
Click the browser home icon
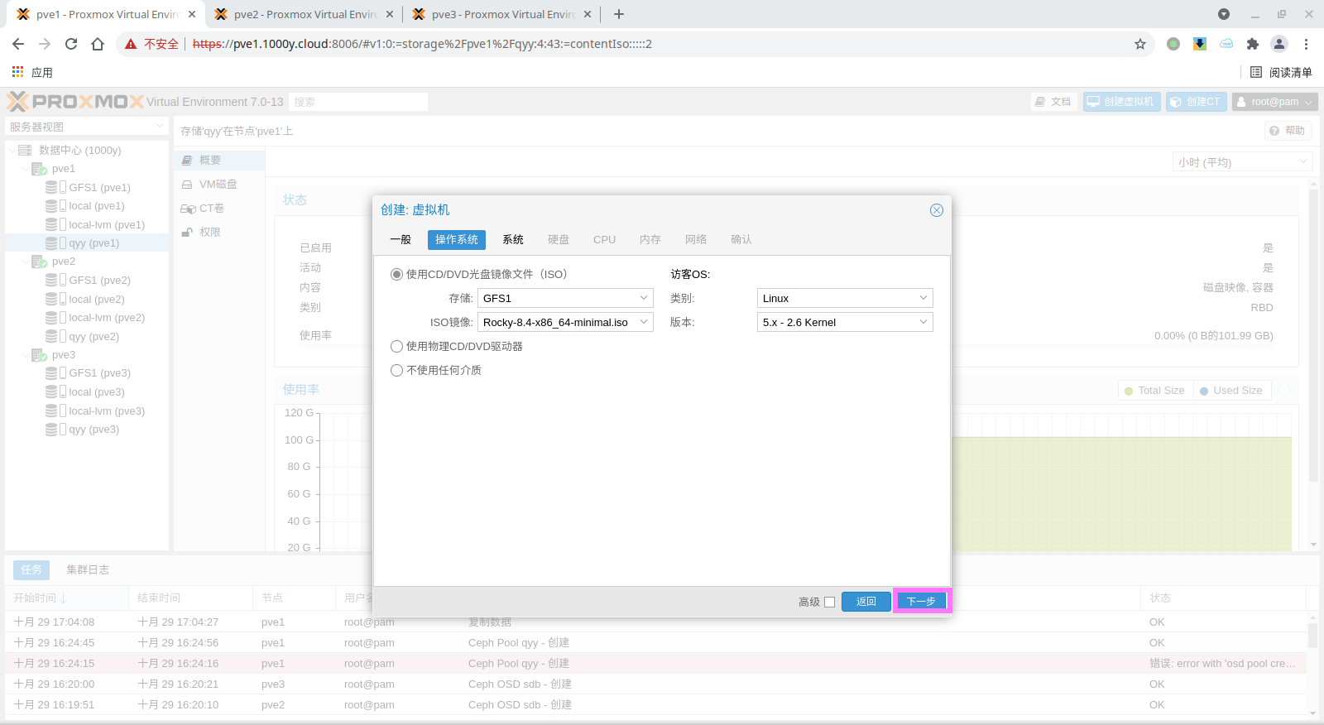[98, 44]
